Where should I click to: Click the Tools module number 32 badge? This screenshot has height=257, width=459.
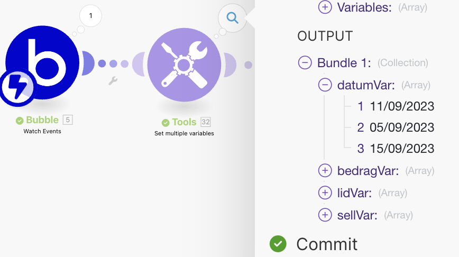(206, 122)
